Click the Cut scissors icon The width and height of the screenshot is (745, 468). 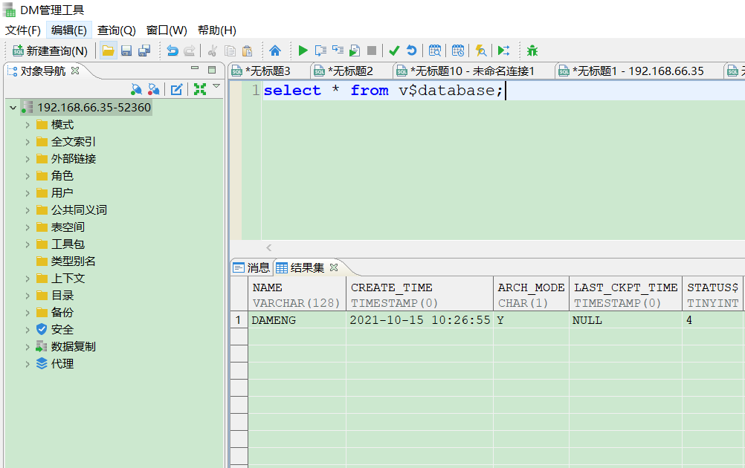click(x=213, y=51)
